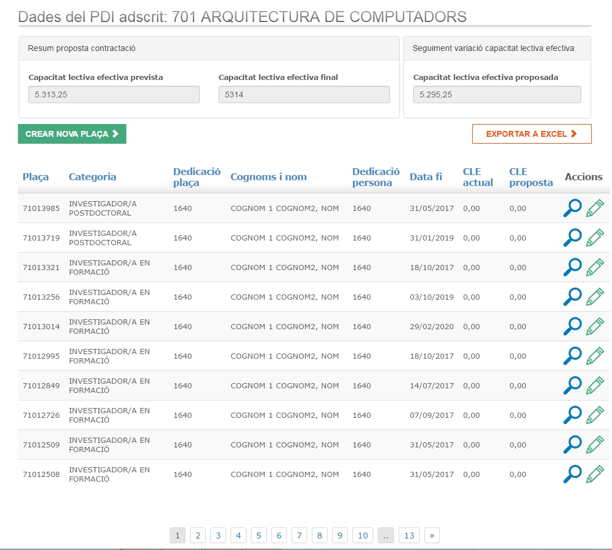Inspect plaça 71012726 with magnifier icon
Image resolution: width=612 pixels, height=550 pixels.
click(x=572, y=416)
